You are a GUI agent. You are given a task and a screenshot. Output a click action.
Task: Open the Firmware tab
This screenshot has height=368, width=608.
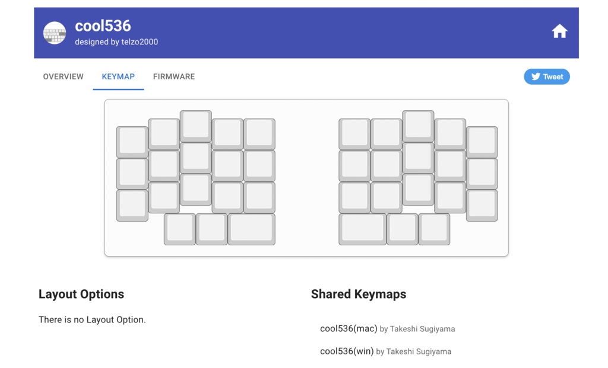174,76
